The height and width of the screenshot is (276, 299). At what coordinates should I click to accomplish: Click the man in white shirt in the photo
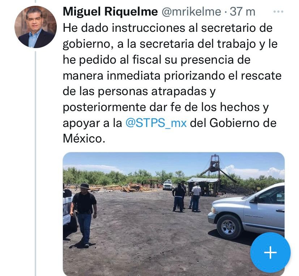coord(196,197)
